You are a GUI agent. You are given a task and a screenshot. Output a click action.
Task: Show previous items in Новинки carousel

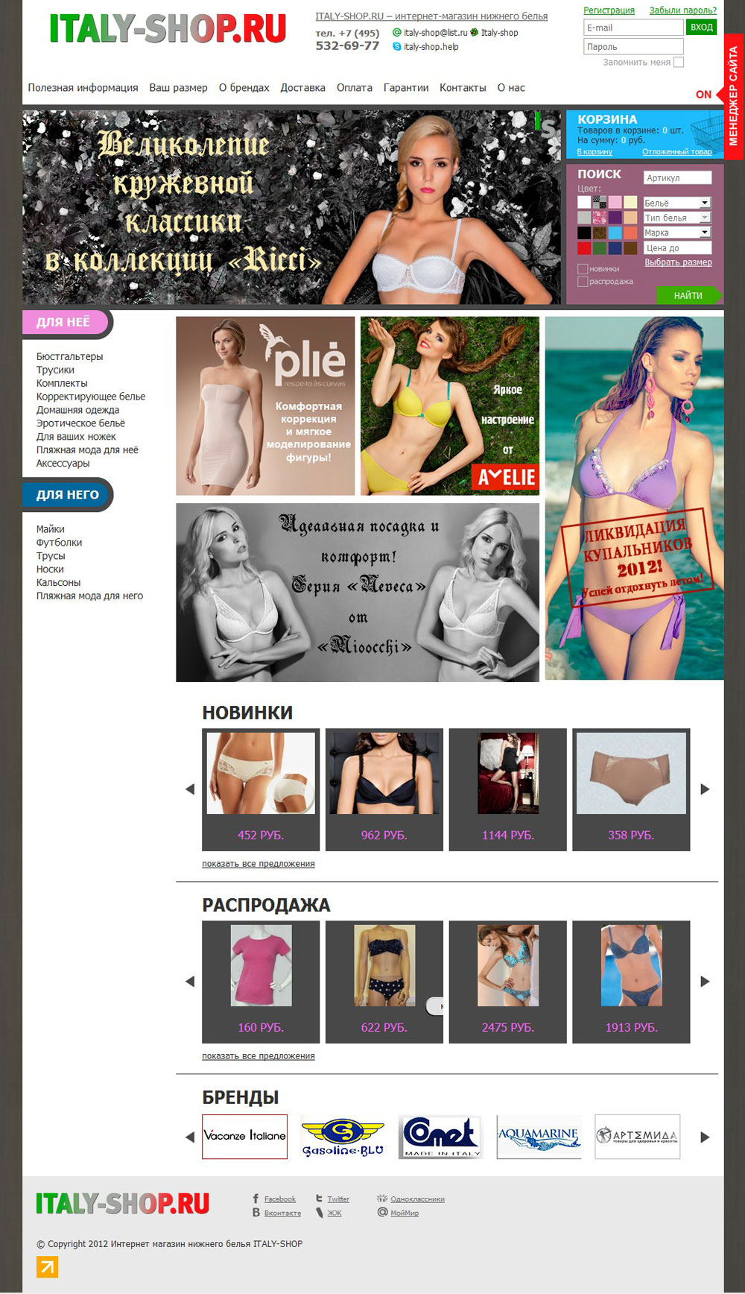click(x=190, y=789)
